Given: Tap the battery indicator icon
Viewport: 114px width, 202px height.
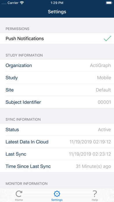Looking at the screenshot, I should tap(109, 3).
